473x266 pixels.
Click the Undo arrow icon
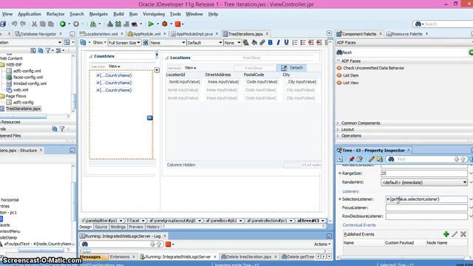(14, 24)
